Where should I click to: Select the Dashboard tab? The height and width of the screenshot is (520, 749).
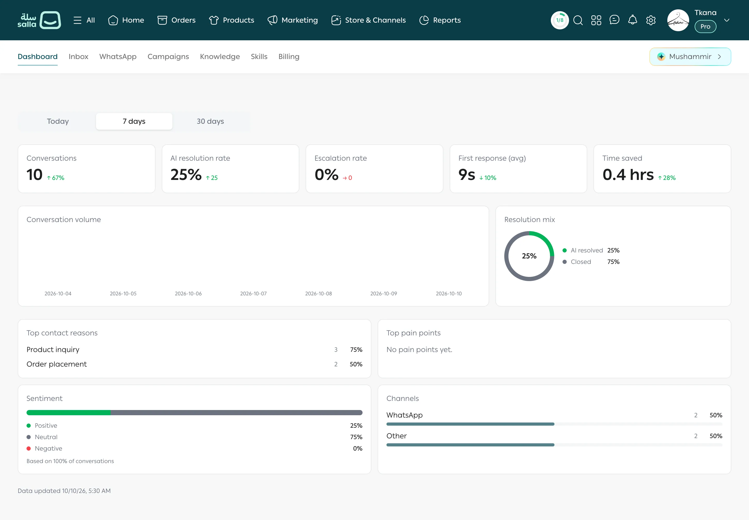pos(37,57)
